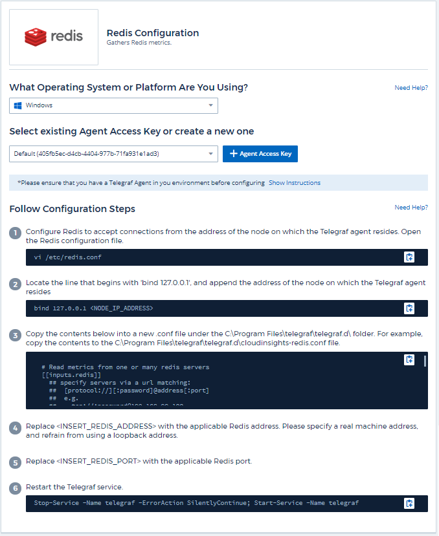
Task: Click the '# Read metrics from one or many redis servers' line
Action: pos(126,367)
